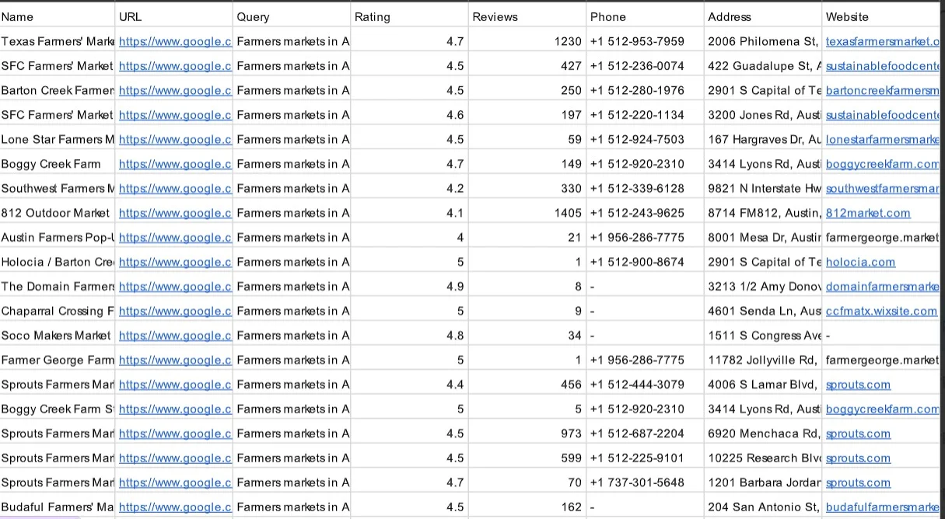The height and width of the screenshot is (519, 945).
Task: Click the ccfmatx.wixsite.com link
Action: click(x=880, y=311)
